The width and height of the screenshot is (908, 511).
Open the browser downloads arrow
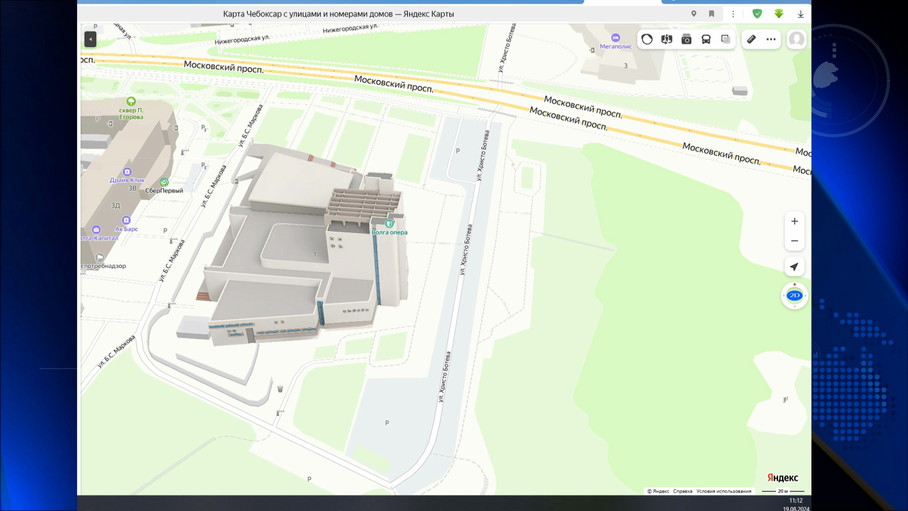click(x=801, y=14)
